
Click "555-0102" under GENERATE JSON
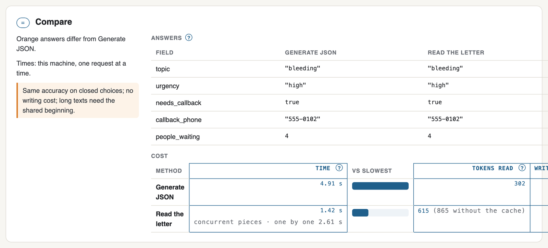click(x=303, y=119)
